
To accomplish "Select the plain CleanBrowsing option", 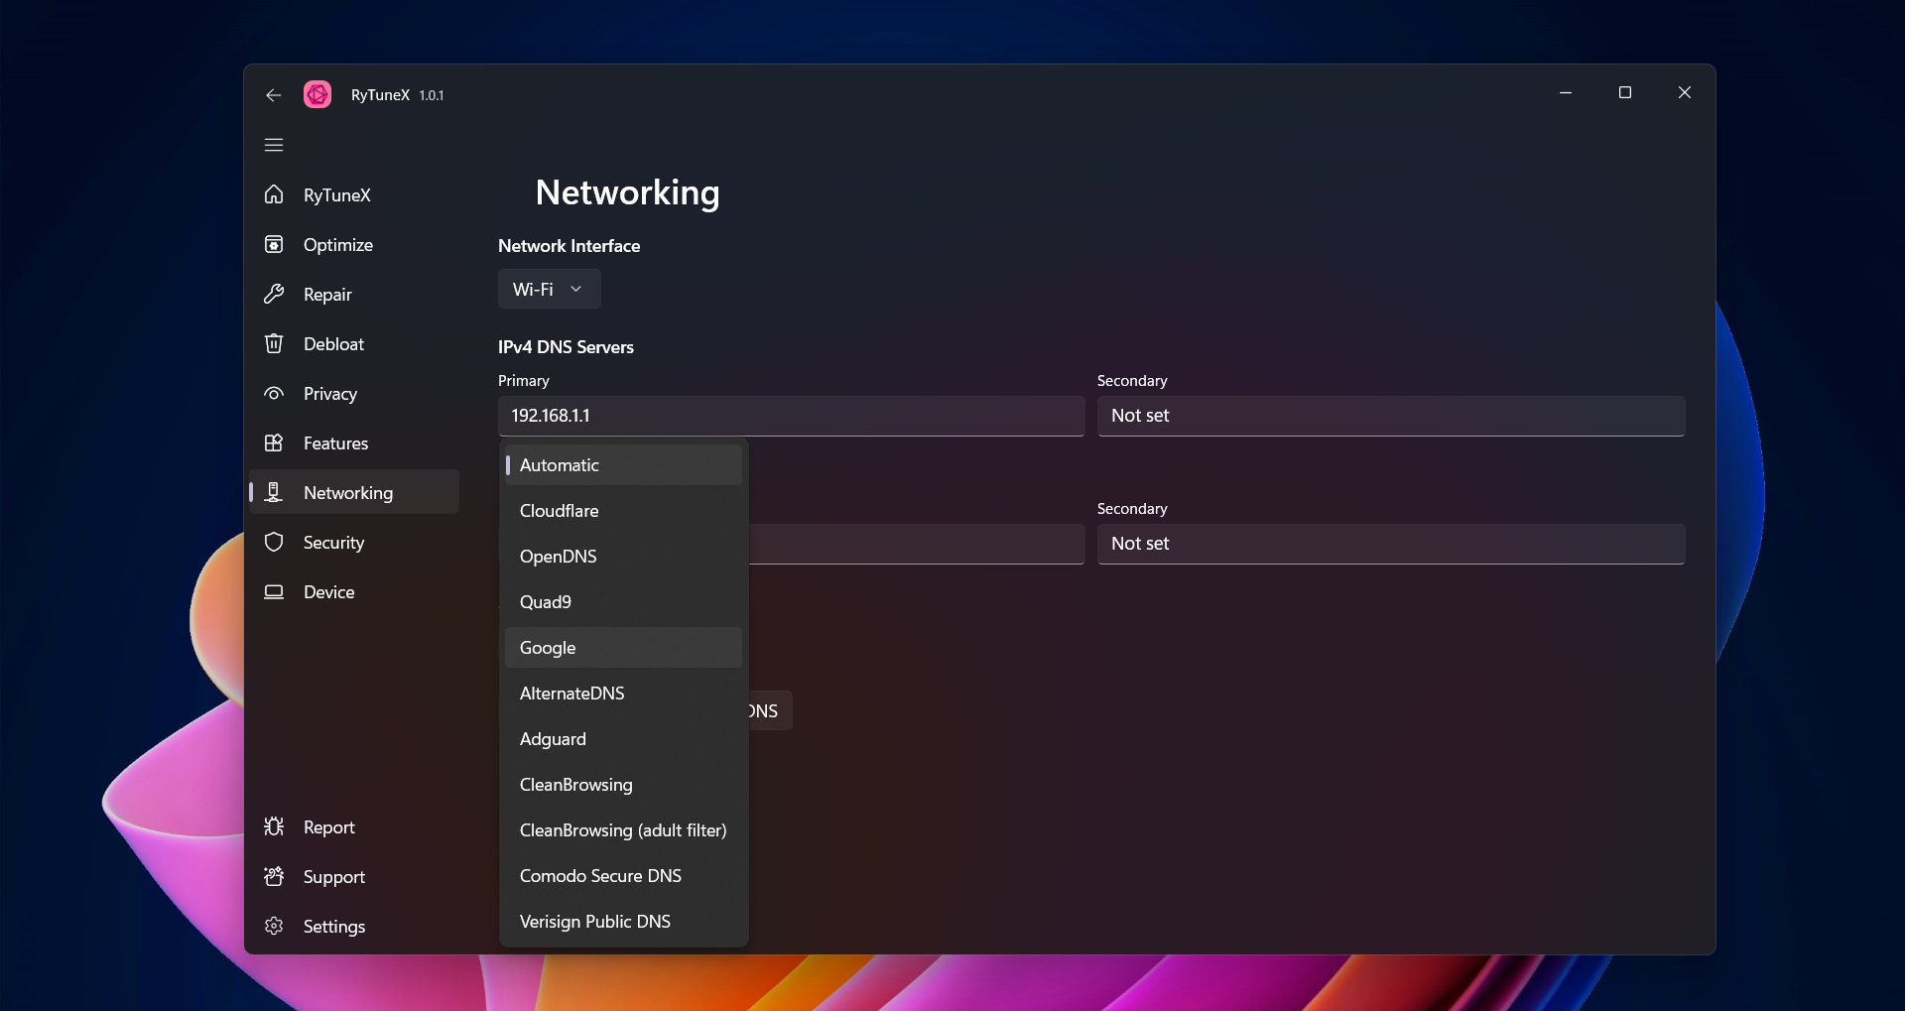I will point(623,784).
